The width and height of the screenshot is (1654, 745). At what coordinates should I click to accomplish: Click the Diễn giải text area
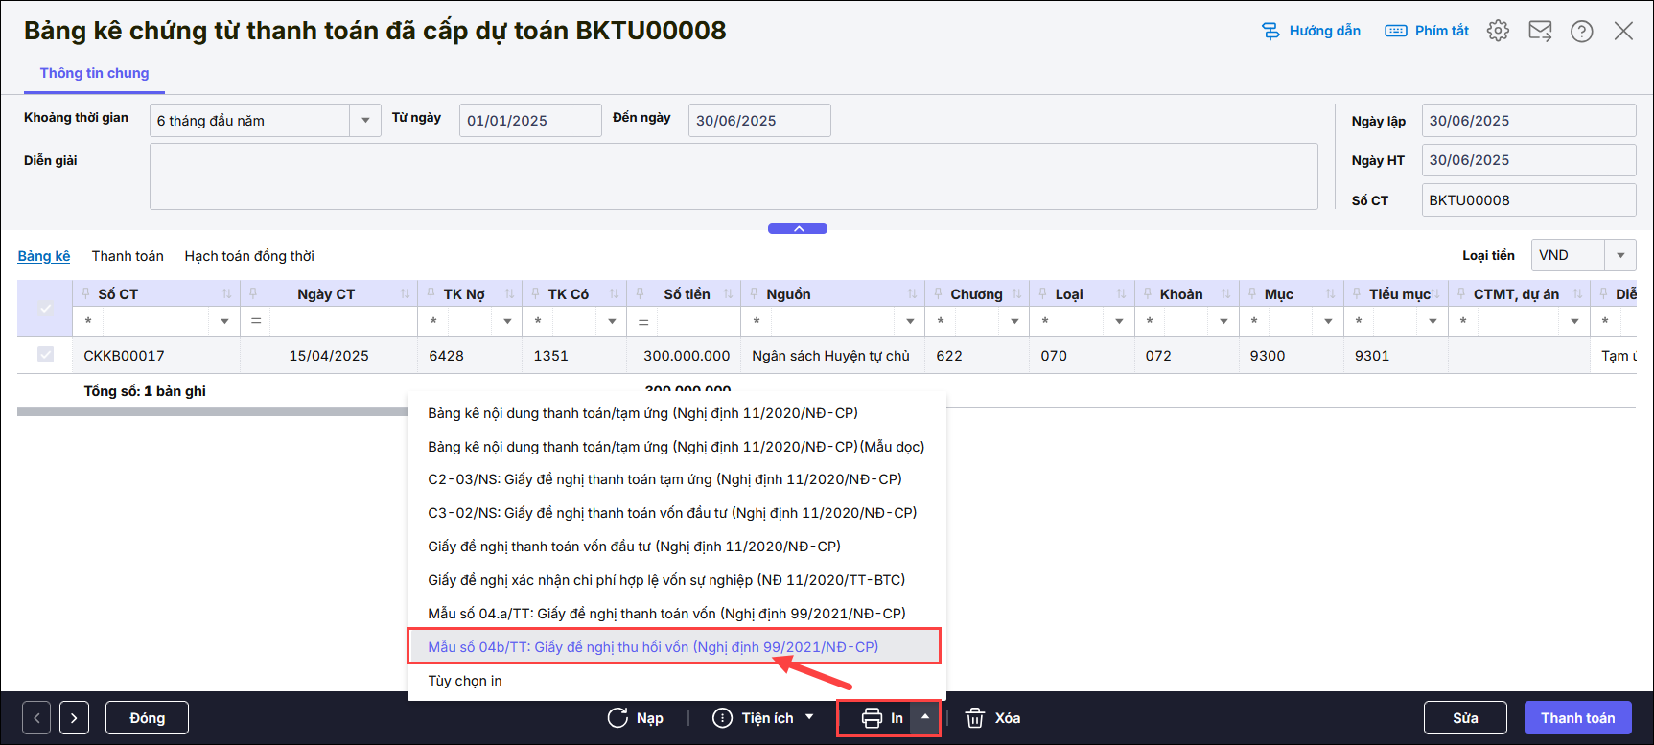pyautogui.click(x=734, y=176)
